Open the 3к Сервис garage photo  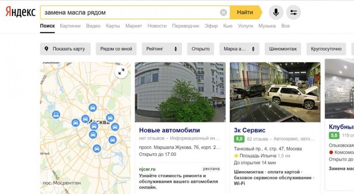pos(275,92)
